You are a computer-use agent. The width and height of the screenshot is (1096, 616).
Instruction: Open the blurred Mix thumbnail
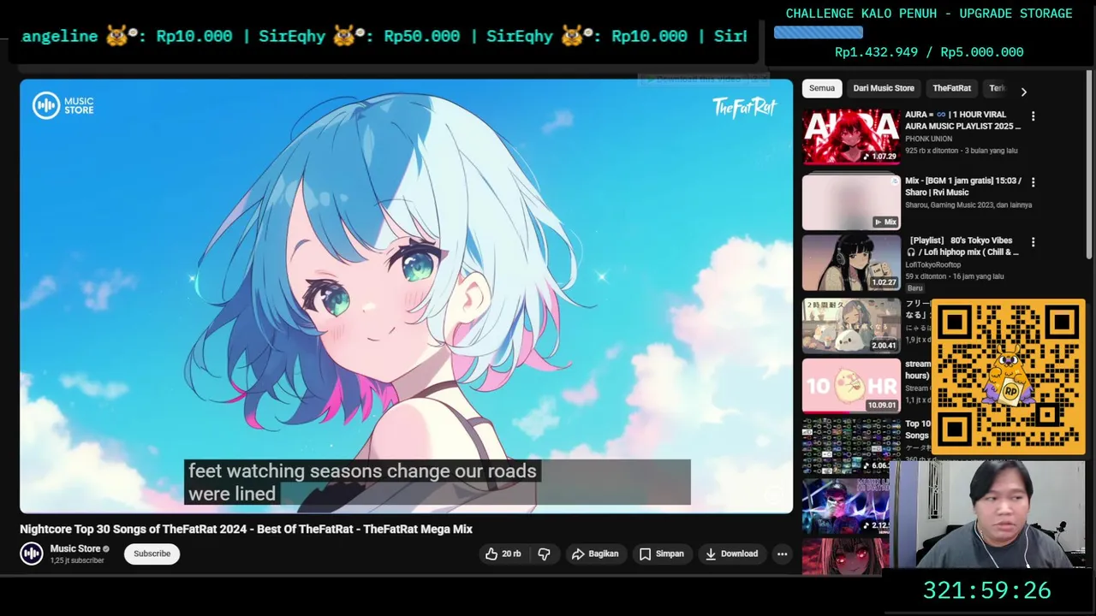pyautogui.click(x=851, y=202)
